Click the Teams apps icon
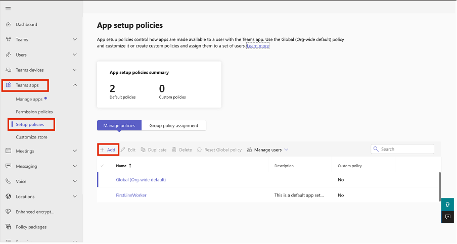Screen dimensions: 457x244 point(9,85)
